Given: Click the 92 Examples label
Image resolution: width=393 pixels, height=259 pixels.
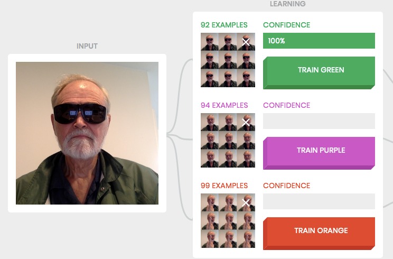Looking at the screenshot, I should [x=224, y=25].
